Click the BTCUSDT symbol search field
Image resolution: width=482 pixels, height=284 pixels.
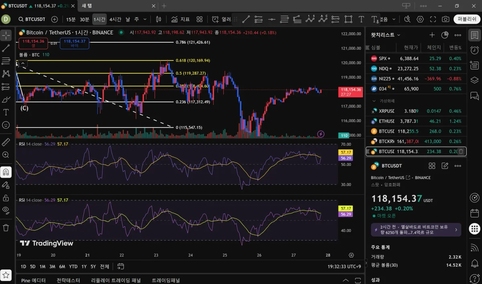(x=32, y=19)
